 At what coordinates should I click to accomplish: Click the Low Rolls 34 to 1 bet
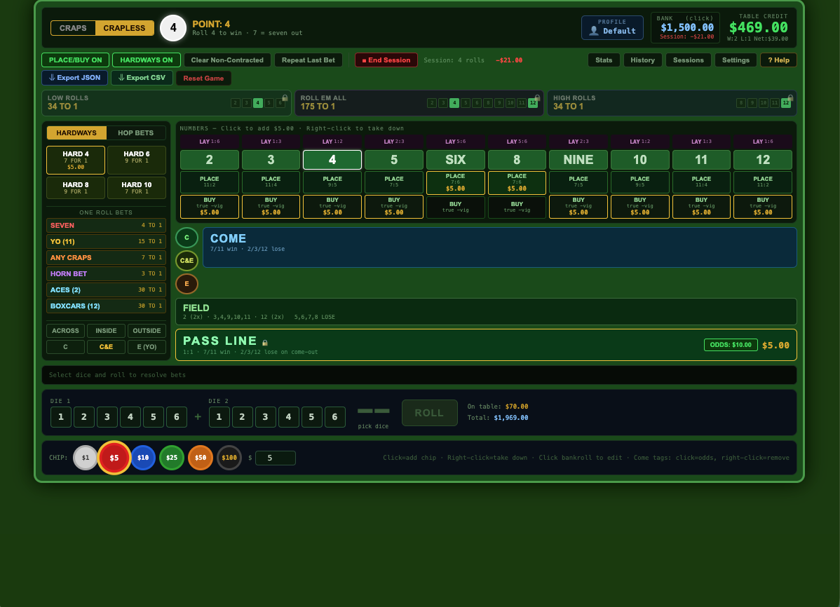(167, 103)
